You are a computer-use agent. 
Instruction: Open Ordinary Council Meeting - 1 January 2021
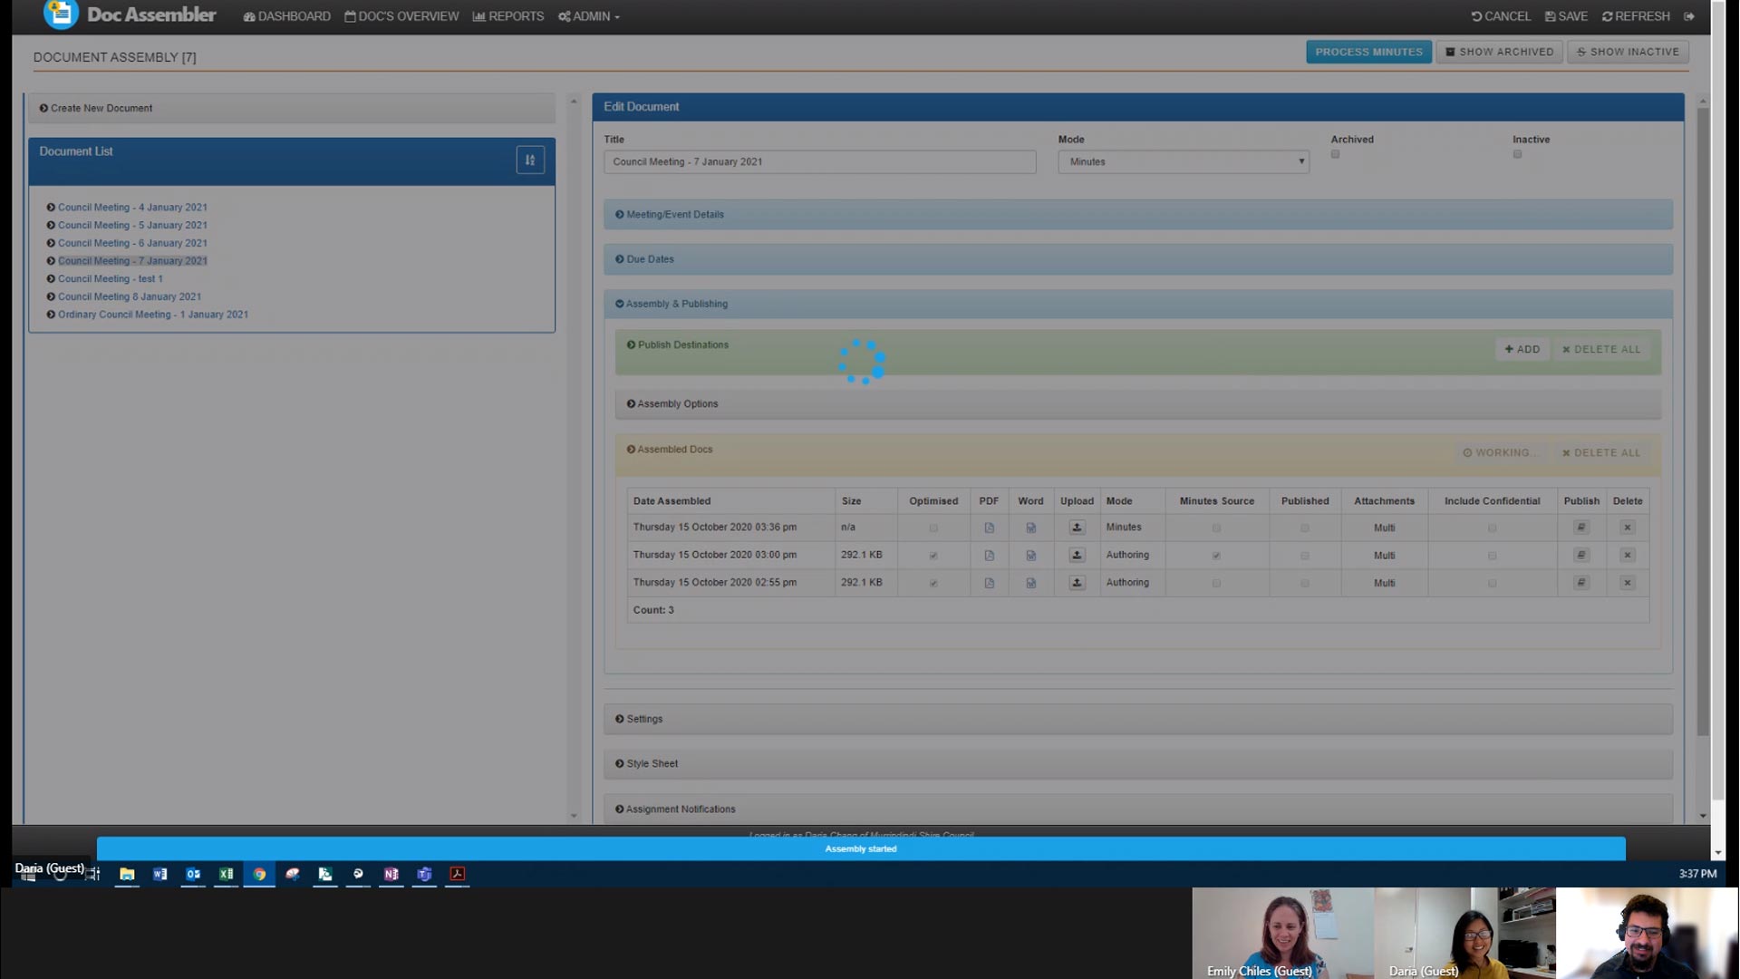(152, 315)
